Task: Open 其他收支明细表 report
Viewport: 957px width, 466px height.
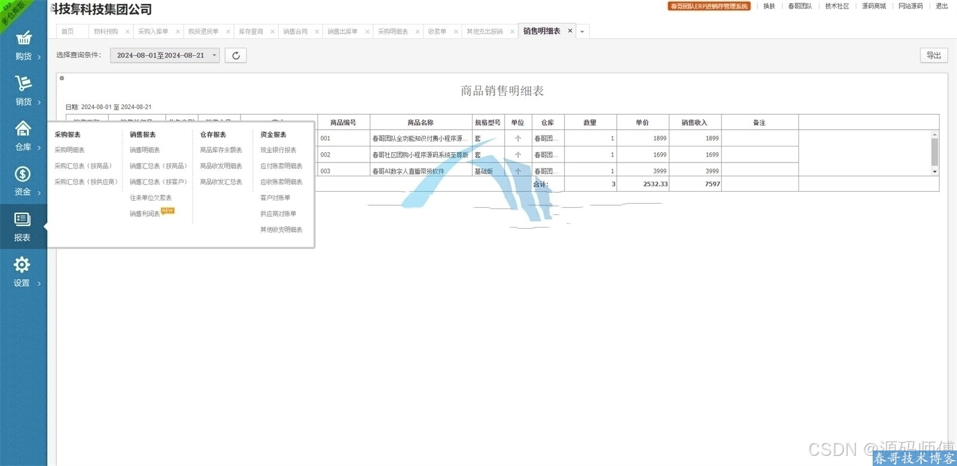Action: click(x=281, y=229)
